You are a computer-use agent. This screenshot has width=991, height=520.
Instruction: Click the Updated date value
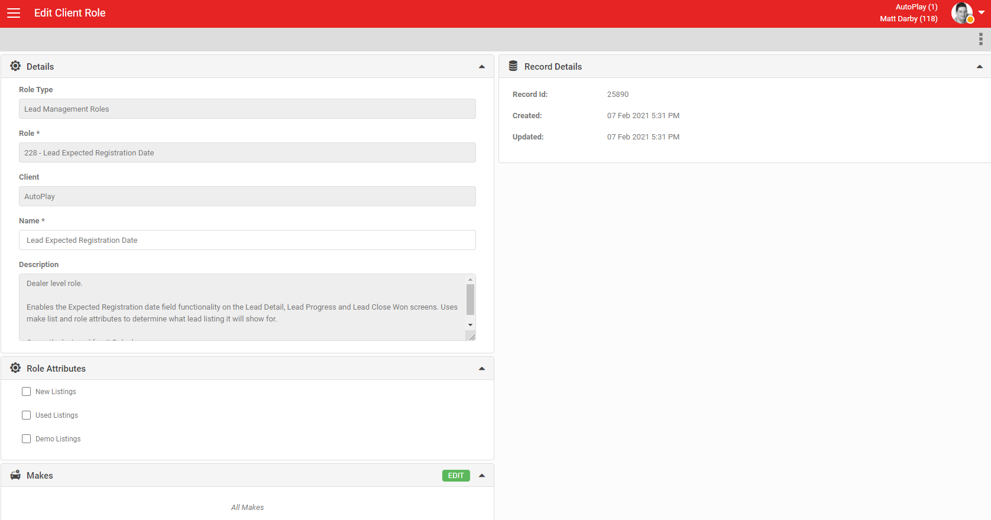(x=643, y=137)
